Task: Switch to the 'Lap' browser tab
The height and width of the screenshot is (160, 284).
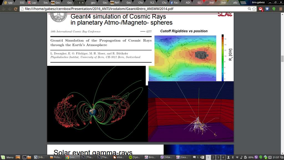Action: pyautogui.click(x=32, y=2)
